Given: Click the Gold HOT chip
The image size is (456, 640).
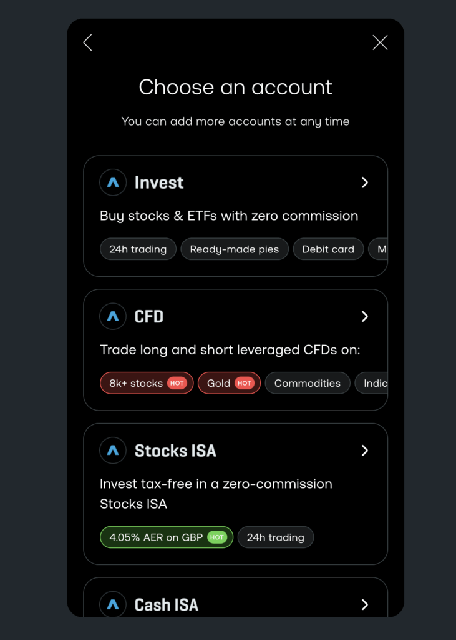Looking at the screenshot, I should pos(230,384).
